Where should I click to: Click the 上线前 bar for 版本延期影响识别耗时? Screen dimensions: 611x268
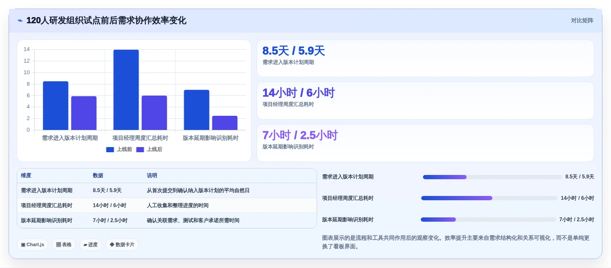click(x=197, y=110)
